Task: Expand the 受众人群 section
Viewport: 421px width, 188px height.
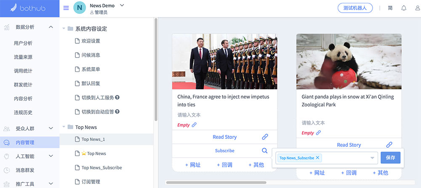Action: click(x=51, y=128)
